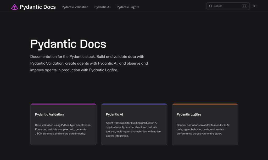This screenshot has width=268, height=160.
Task: Open Pydantic Validation in the top navigation
Action: click(75, 7)
